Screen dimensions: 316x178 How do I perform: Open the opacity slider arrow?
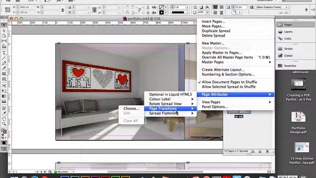click(207, 12)
